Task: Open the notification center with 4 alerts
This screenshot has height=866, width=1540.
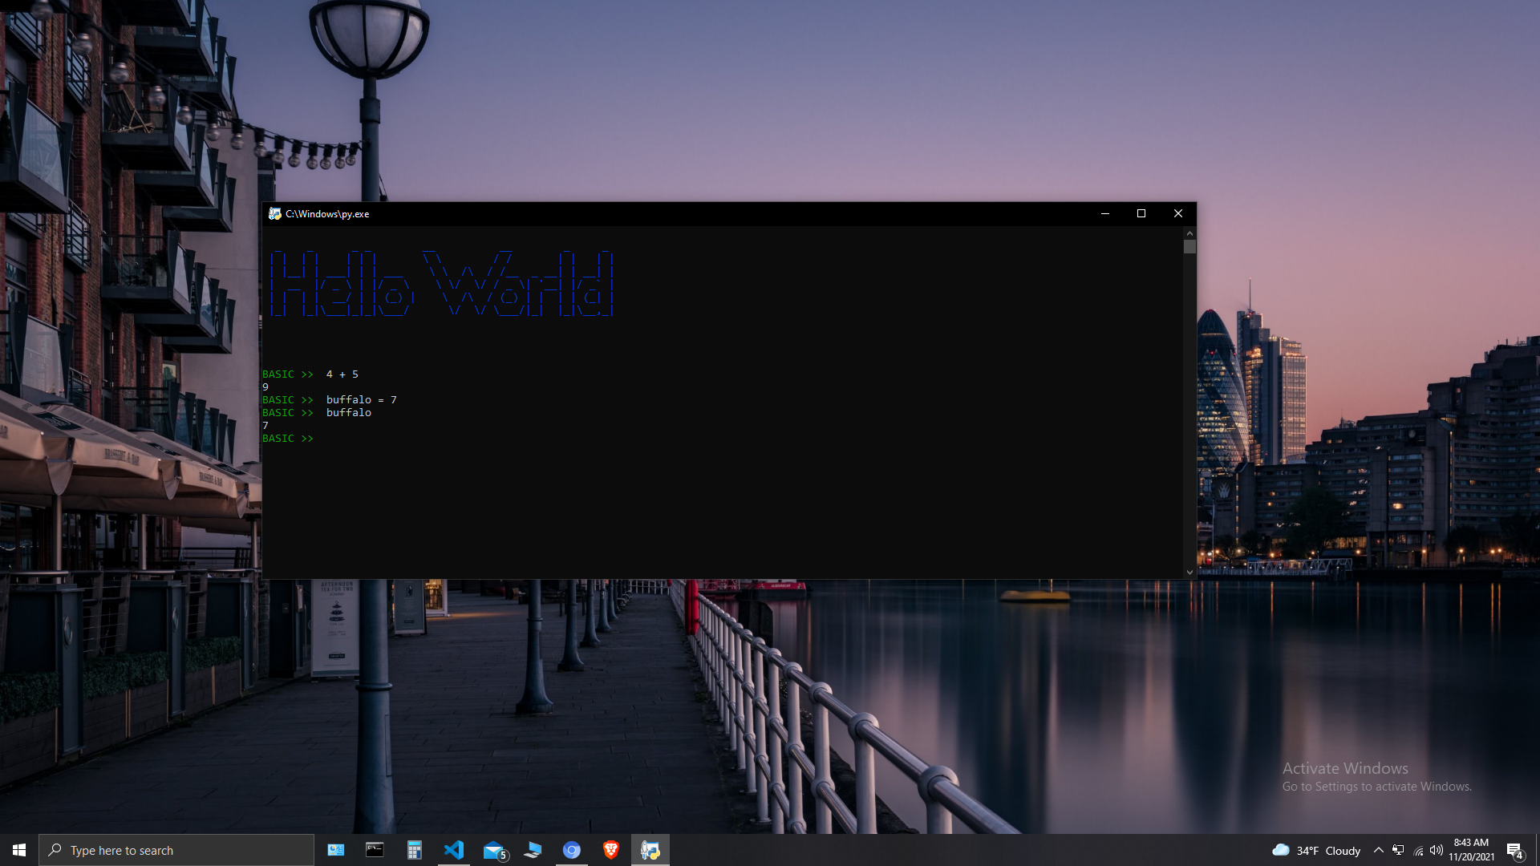Action: 1514,850
